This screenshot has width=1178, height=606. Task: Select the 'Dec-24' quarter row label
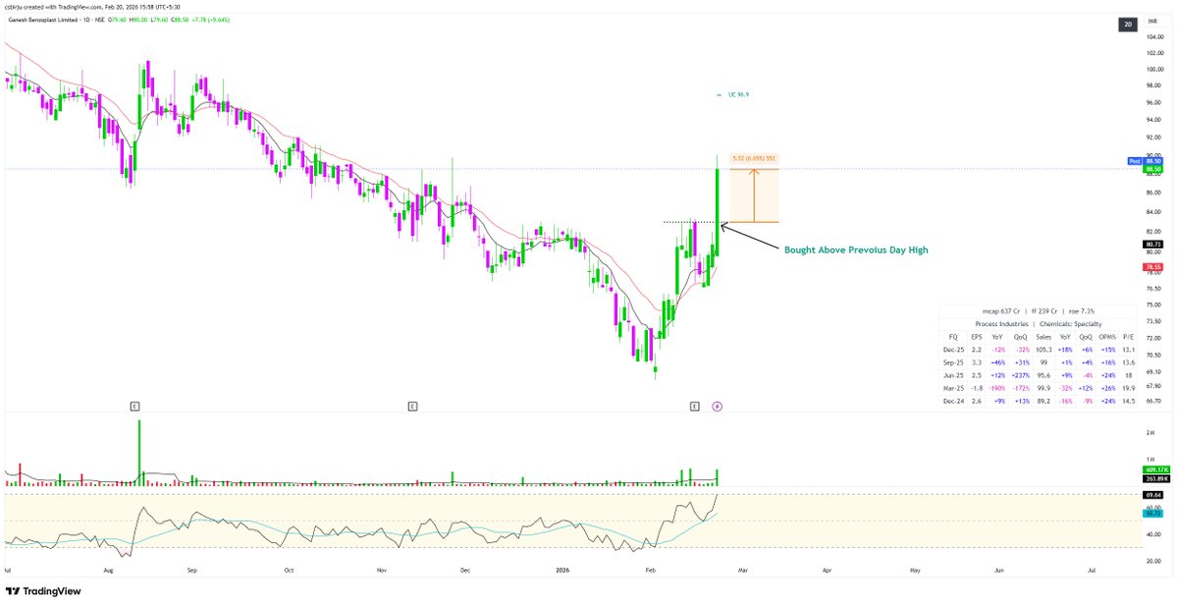tap(953, 400)
